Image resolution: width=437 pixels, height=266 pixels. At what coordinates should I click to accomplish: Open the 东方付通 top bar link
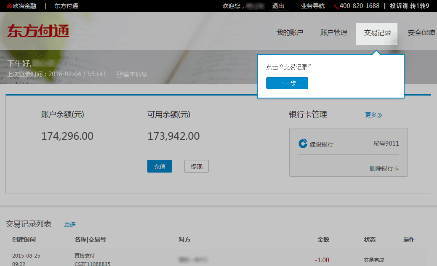(66, 6)
